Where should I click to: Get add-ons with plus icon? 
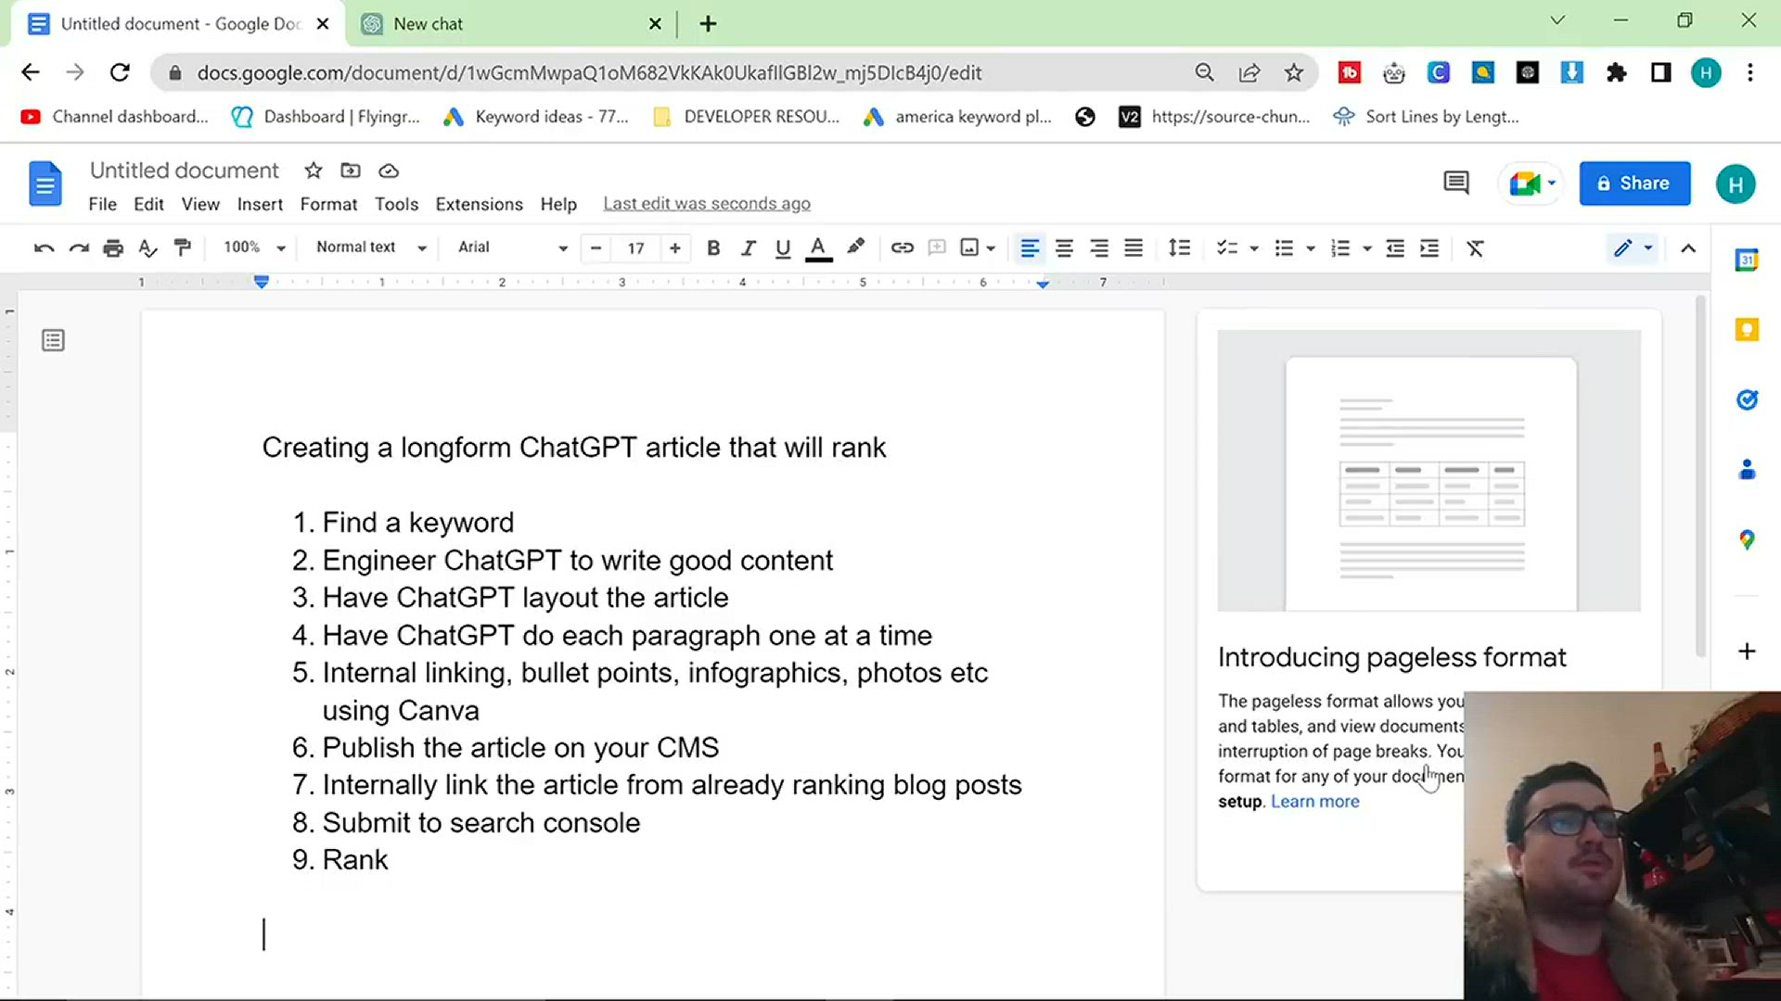click(1747, 651)
